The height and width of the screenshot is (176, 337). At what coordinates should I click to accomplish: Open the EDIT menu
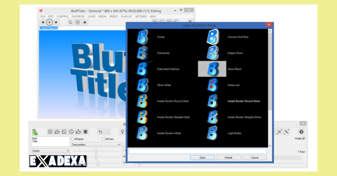[51, 16]
